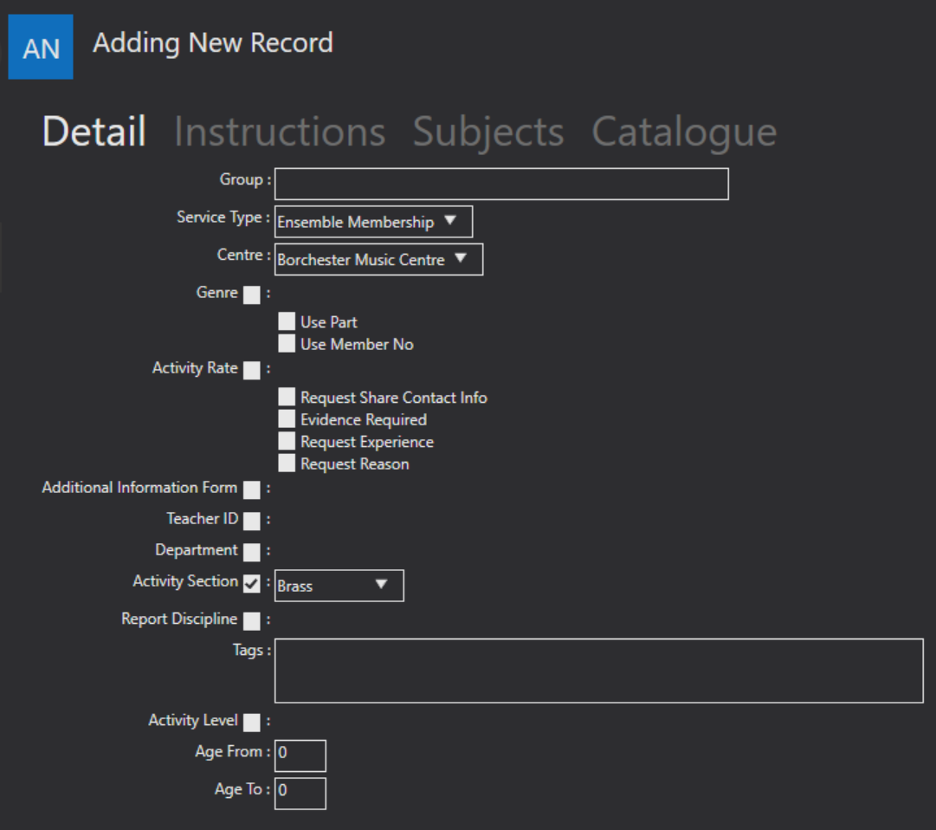Enable the Teacher ID checkbox

pos(252,521)
